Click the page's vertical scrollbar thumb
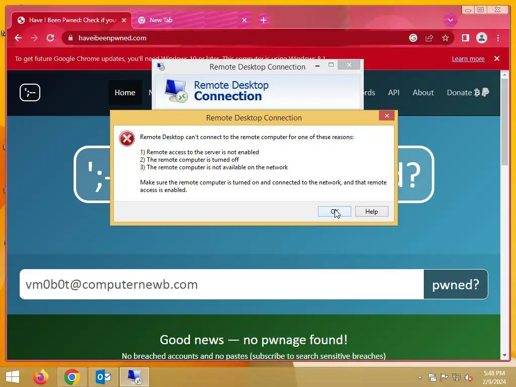 point(504,122)
